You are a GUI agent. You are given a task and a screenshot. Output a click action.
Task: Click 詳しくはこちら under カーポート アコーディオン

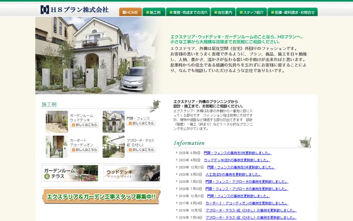[84, 150]
